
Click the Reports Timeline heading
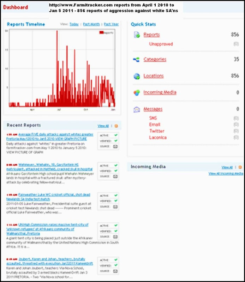(26, 24)
